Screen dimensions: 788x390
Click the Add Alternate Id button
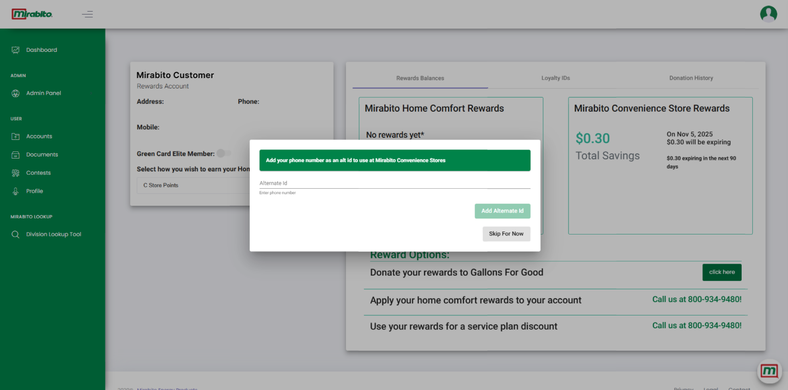[502, 211]
